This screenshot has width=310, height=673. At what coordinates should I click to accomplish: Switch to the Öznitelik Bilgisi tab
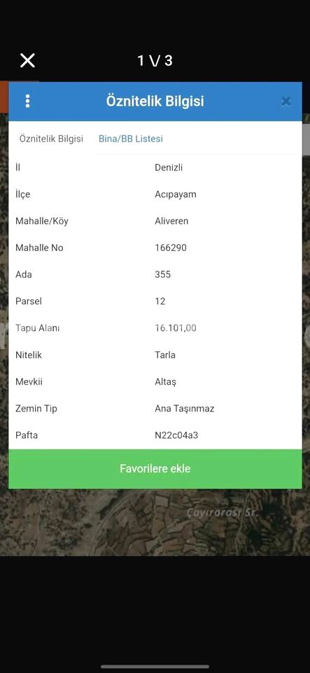(51, 139)
